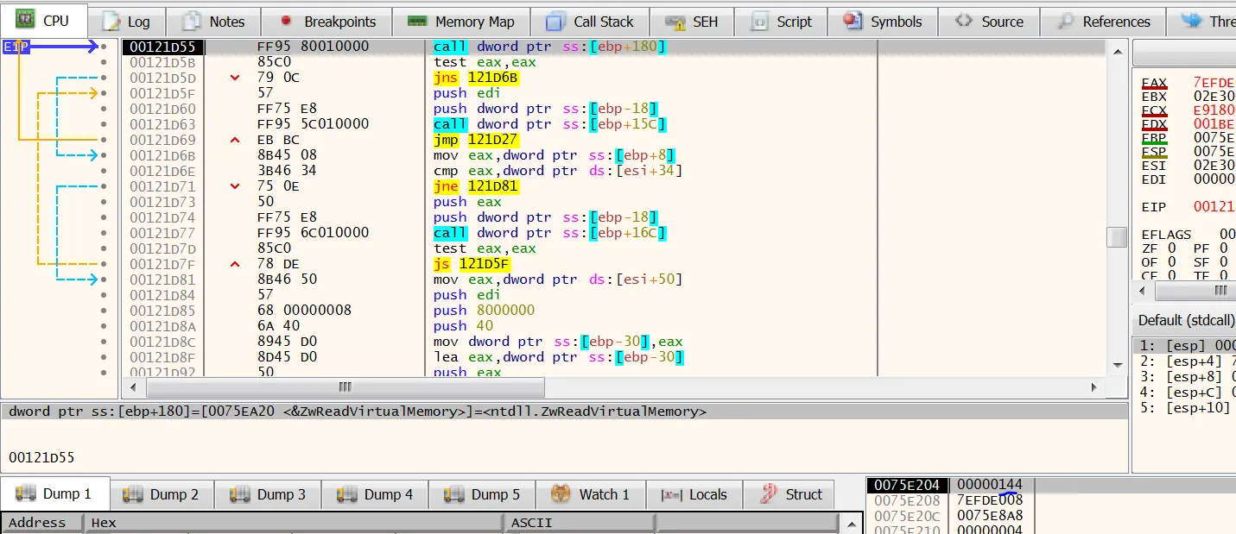
Task: Toggle breakpoint bullet at address 00121D84
Action: (105, 295)
